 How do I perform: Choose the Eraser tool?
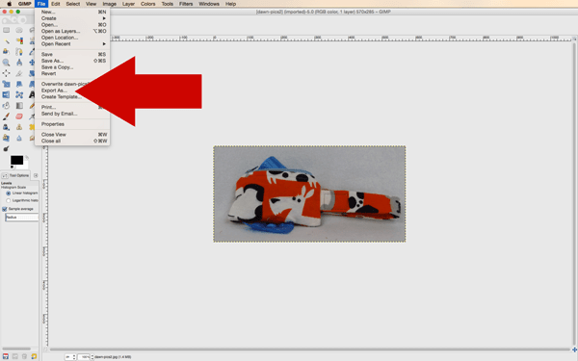19,116
